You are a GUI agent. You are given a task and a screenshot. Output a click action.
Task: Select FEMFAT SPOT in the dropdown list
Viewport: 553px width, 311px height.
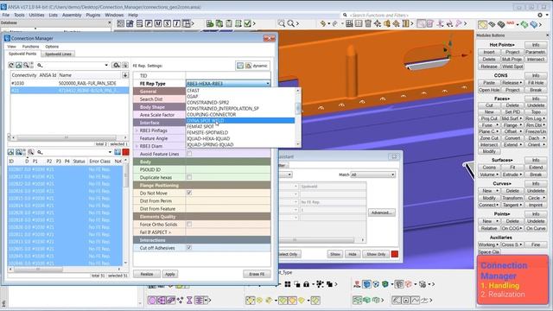point(240,127)
